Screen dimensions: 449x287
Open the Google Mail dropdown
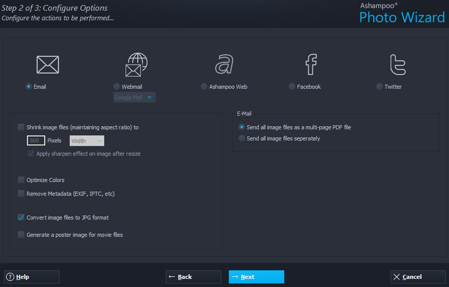(x=135, y=97)
